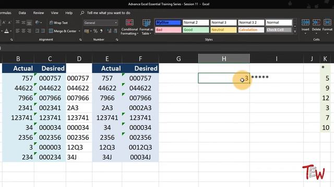Increase Decimal places
The image size is (334, 187).
point(109,31)
